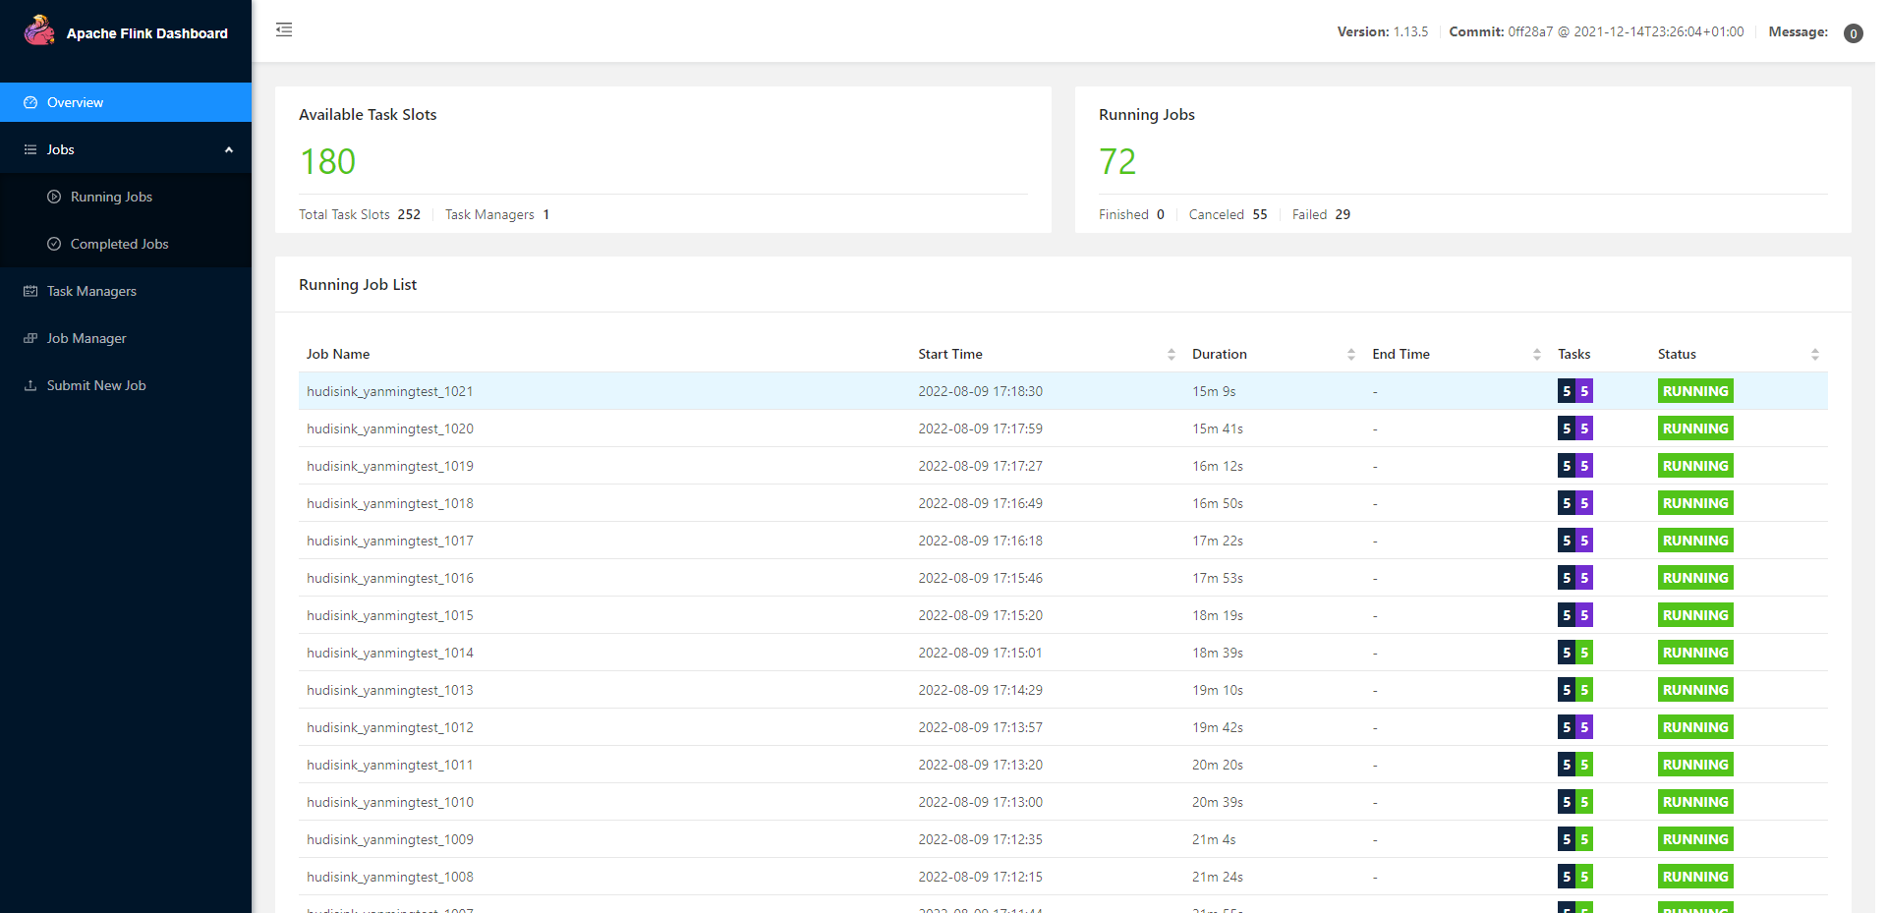Click Total Task Slots 252 label
Image resolution: width=1887 pixels, height=913 pixels.
(x=360, y=214)
